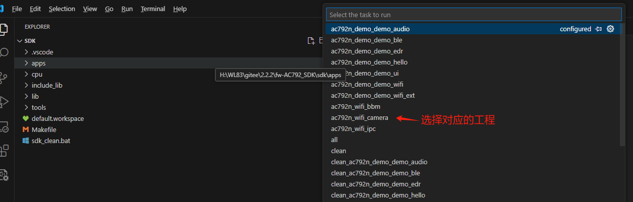633x202 pixels.
Task: Expand the include_lib folder
Action: click(x=27, y=85)
